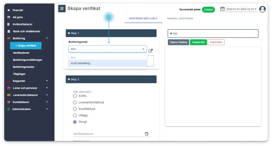Viewport: 272px width, 146px height.
Task: Open Bokföringsinställningar in sidebar
Action: [28, 60]
